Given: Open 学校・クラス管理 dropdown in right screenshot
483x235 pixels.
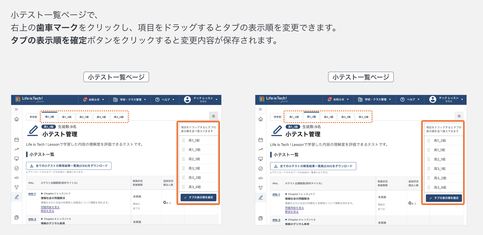Looking at the screenshot, I should [x=375, y=99].
